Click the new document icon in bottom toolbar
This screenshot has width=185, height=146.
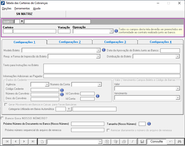42,141
